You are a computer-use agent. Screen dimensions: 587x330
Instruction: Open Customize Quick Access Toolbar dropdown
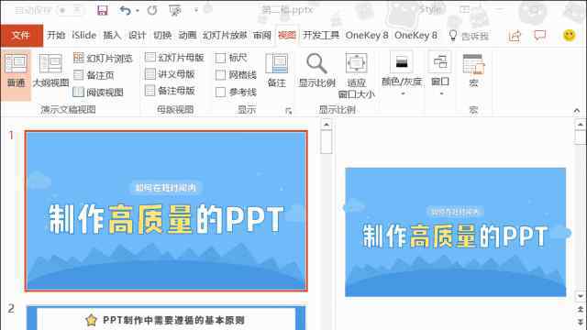coord(195,10)
